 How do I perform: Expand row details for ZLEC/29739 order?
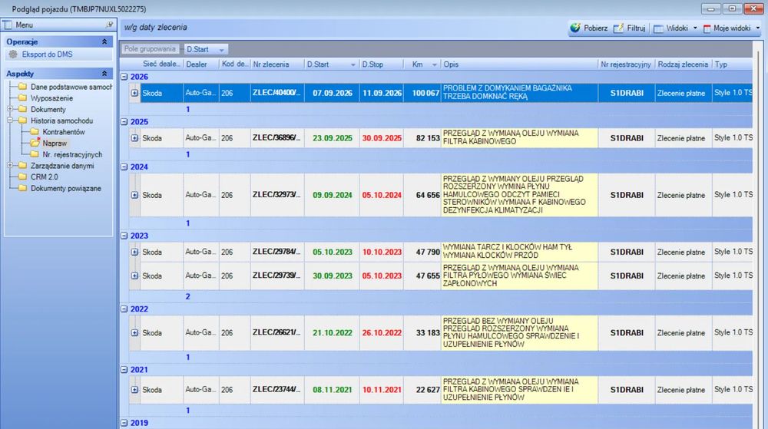134,276
